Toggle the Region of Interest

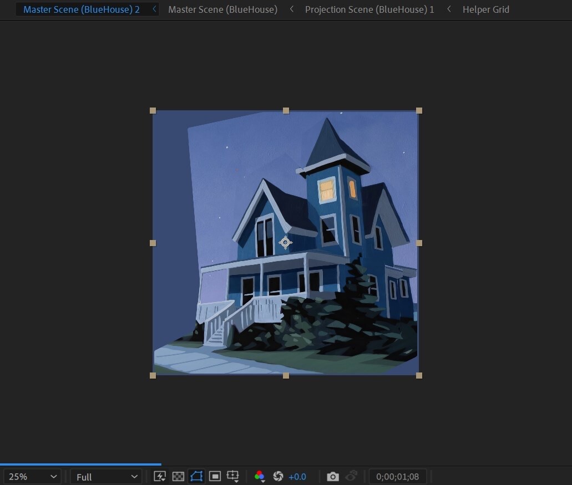[x=215, y=476]
